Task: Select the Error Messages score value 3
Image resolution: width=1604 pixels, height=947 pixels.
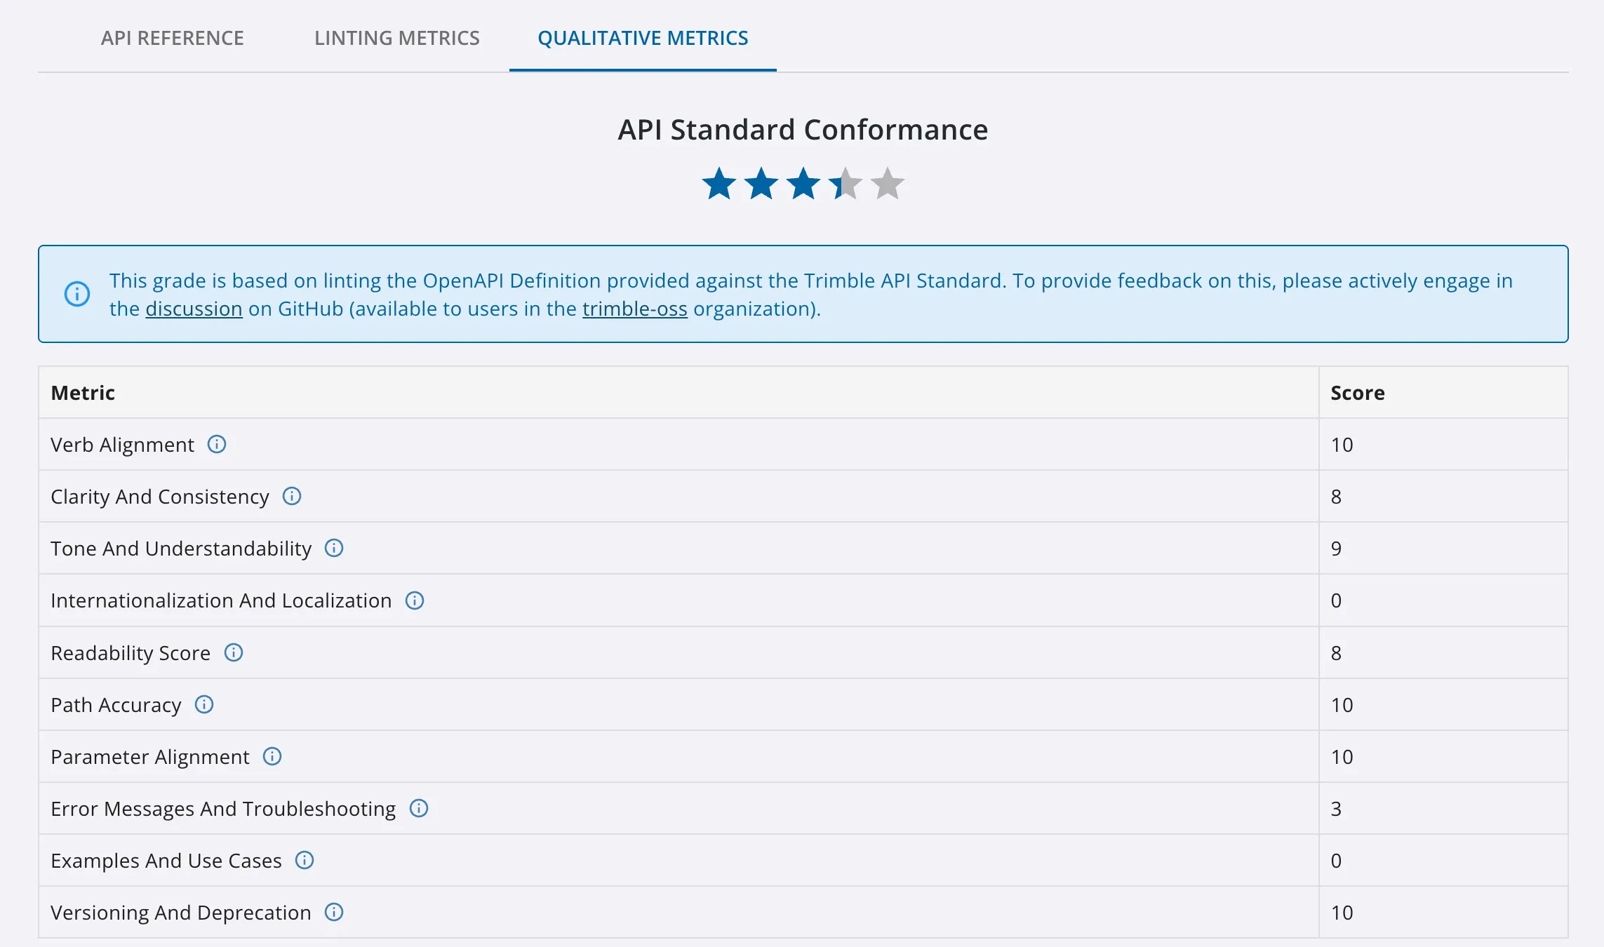Action: (1336, 809)
